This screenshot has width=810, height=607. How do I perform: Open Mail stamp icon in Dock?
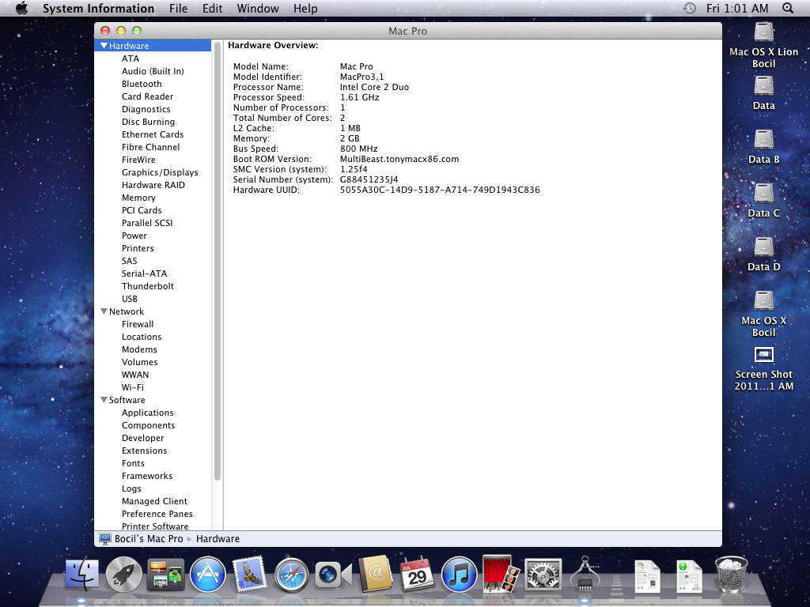point(249,574)
